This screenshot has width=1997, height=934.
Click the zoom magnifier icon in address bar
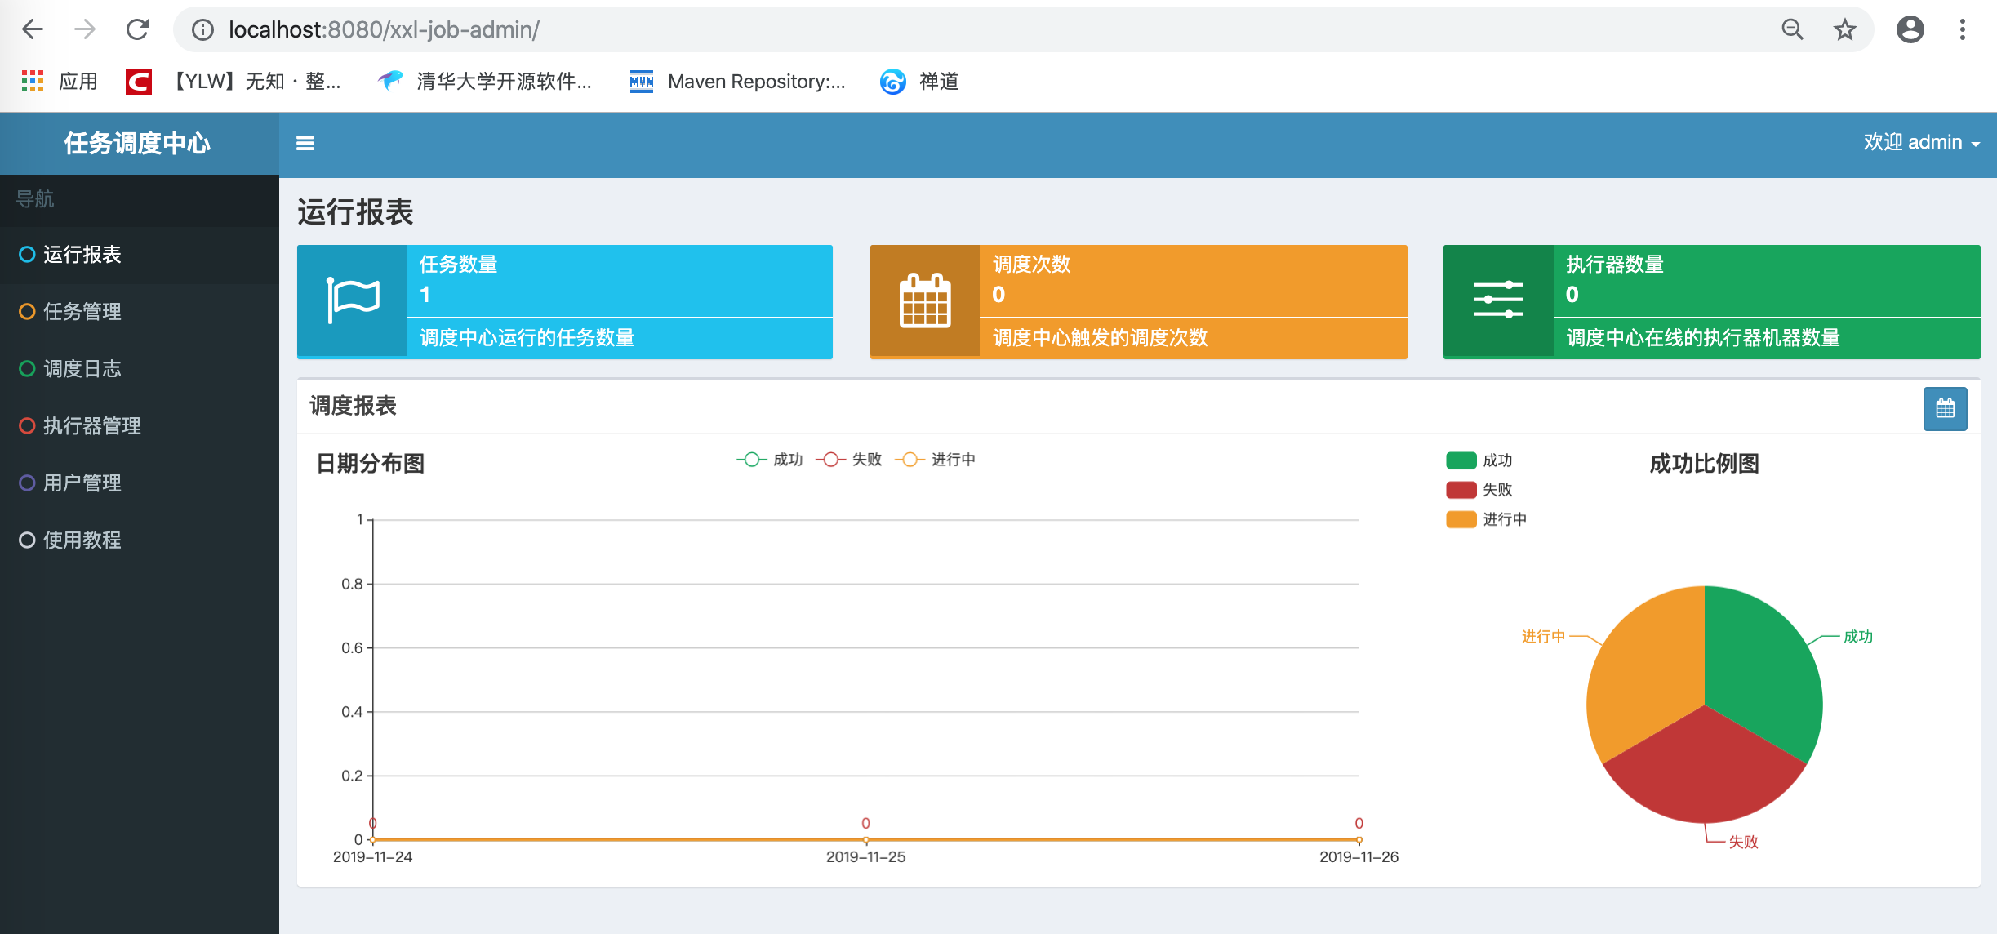point(1792,30)
